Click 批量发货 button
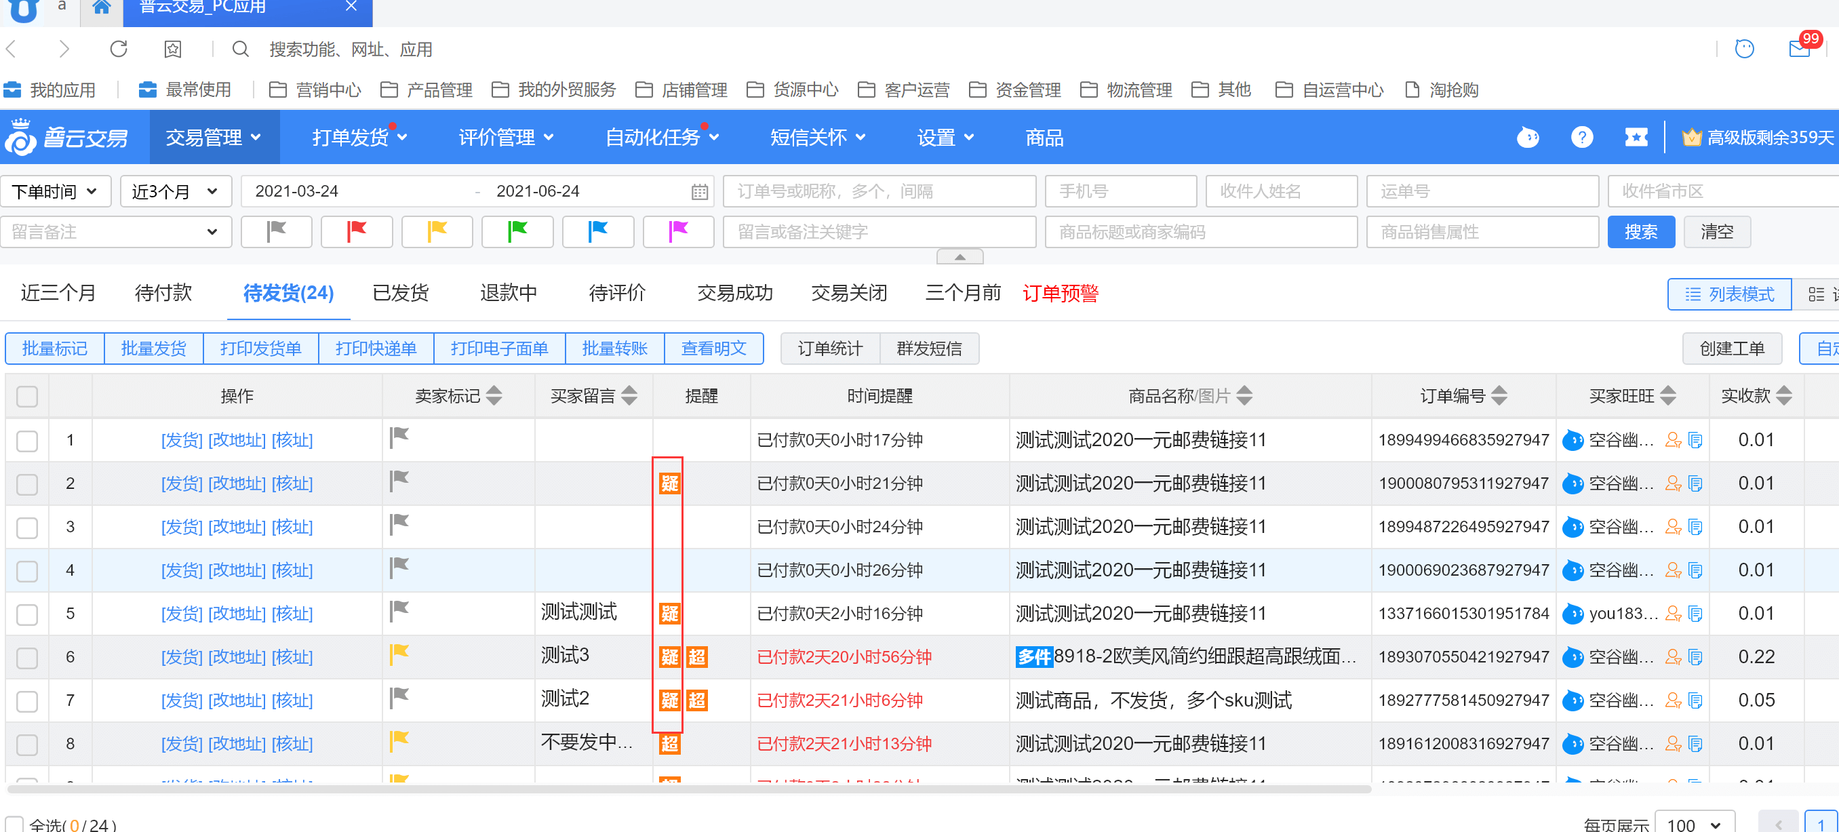Screen dimensions: 1839x832 153,348
